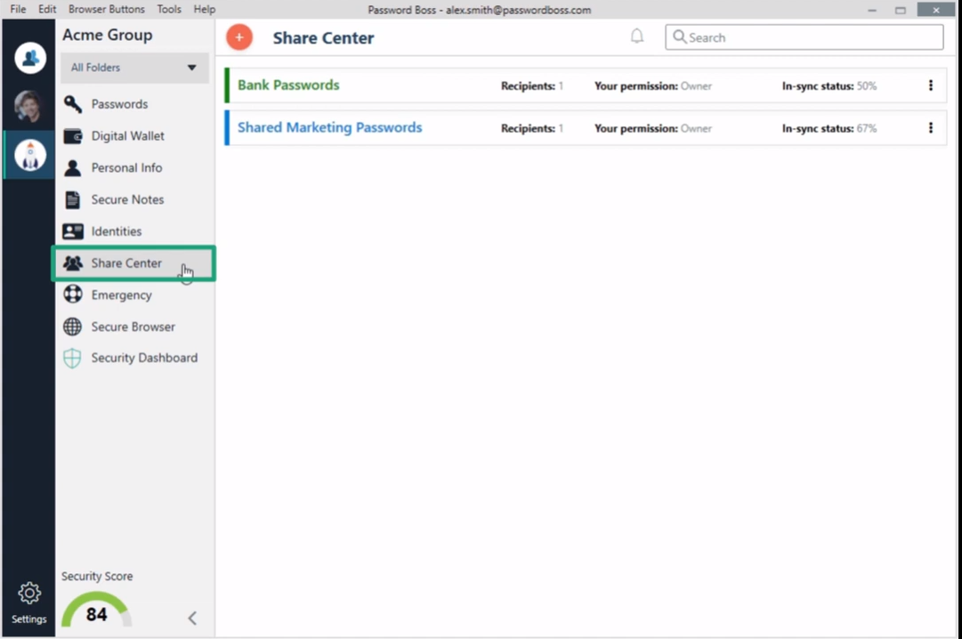Create a new share with the plus button
Viewport: 962px width, 639px height.
click(x=238, y=37)
